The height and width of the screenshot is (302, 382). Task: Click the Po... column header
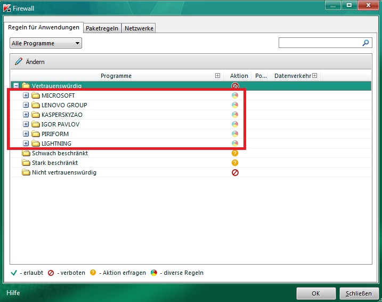tap(261, 76)
